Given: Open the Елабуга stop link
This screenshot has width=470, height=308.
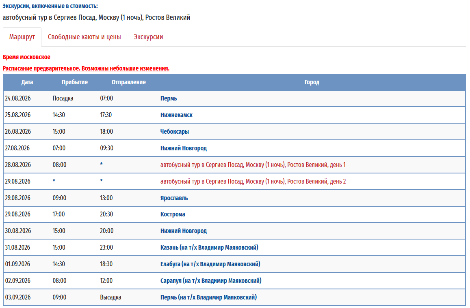Looking at the screenshot, I should click(210, 264).
